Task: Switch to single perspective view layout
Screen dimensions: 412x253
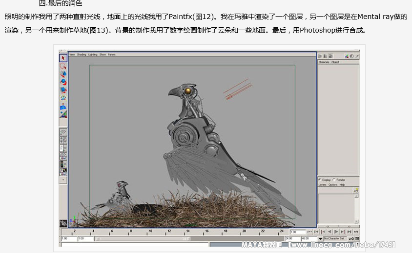Action: coord(63,132)
